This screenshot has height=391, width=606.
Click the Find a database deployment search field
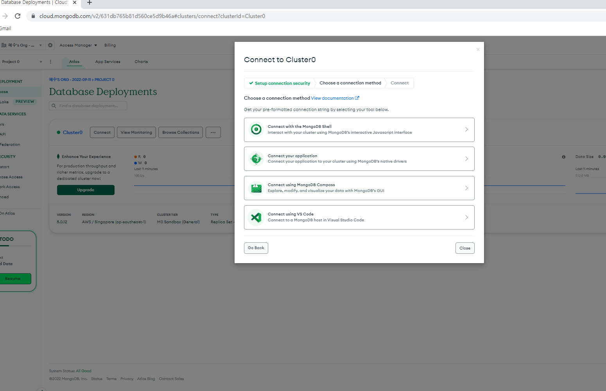pos(88,106)
